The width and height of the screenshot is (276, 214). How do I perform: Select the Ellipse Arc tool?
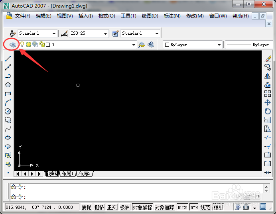click(8, 147)
